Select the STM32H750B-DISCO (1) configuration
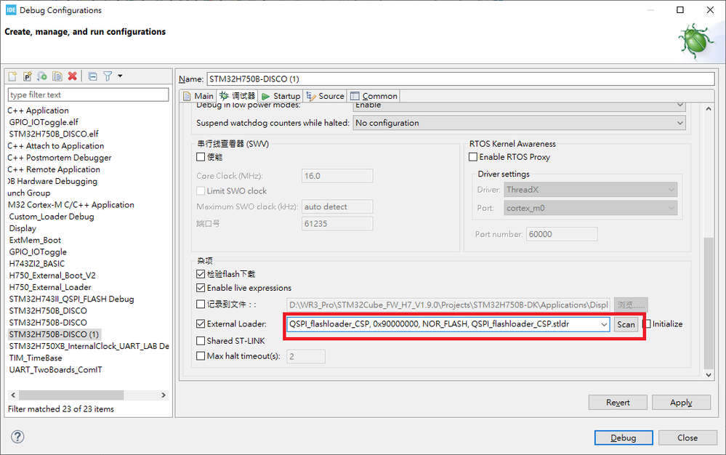Image resolution: width=726 pixels, height=455 pixels. 55,334
